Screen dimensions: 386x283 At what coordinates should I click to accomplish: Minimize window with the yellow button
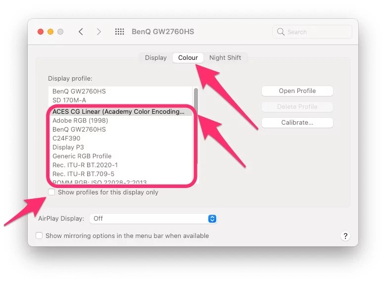(50, 32)
